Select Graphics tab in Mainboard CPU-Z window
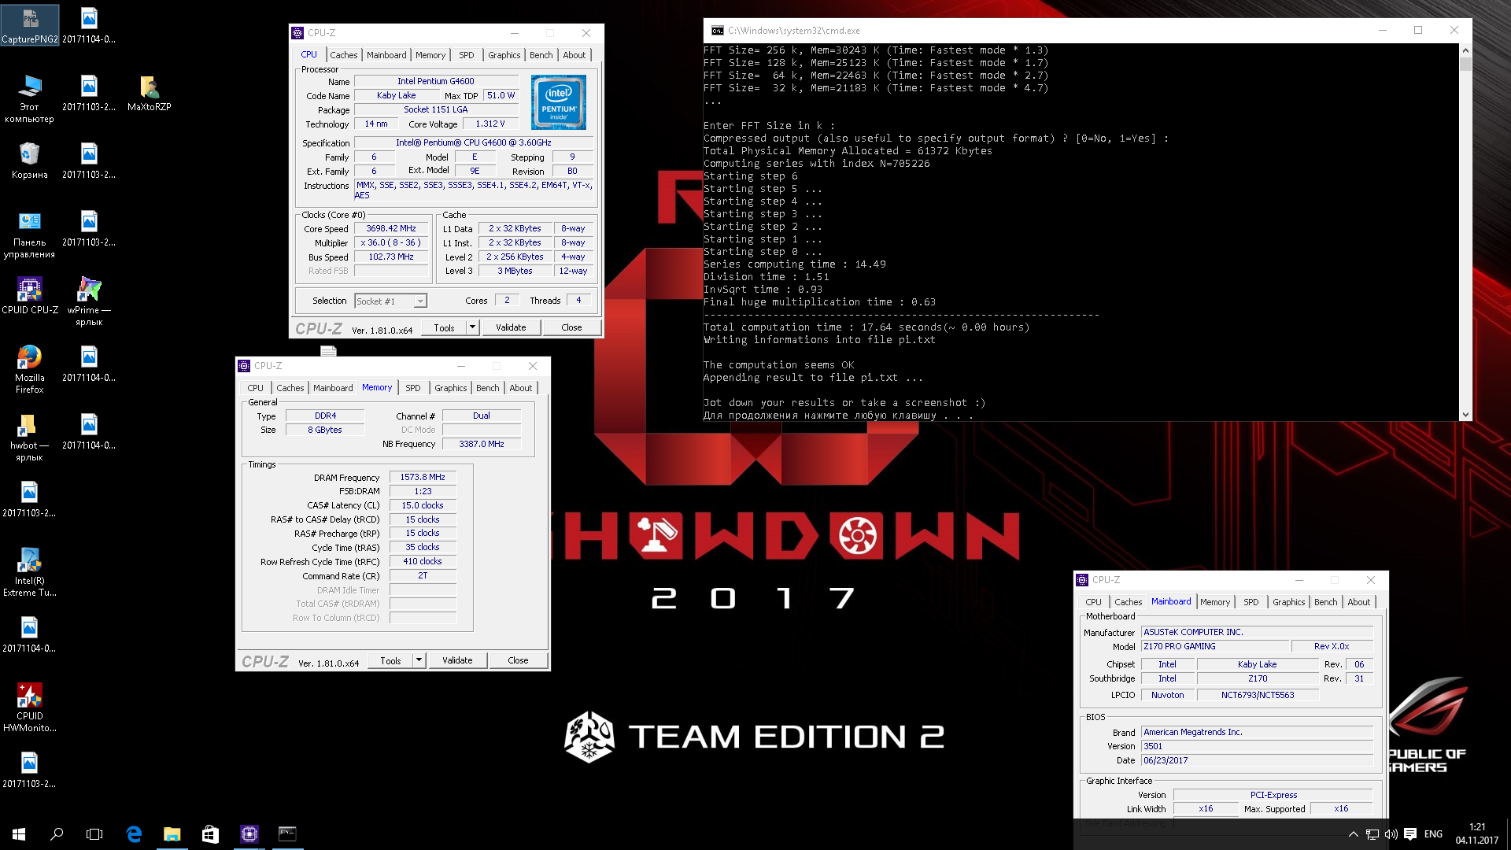This screenshot has width=1511, height=850. pyautogui.click(x=1288, y=602)
